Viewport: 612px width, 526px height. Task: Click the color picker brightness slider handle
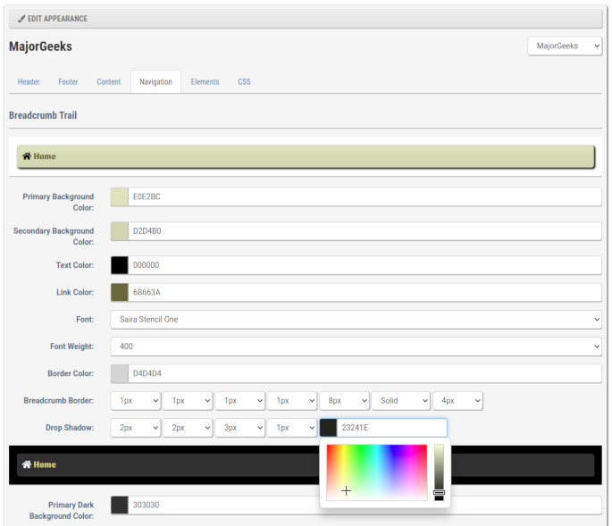click(439, 492)
